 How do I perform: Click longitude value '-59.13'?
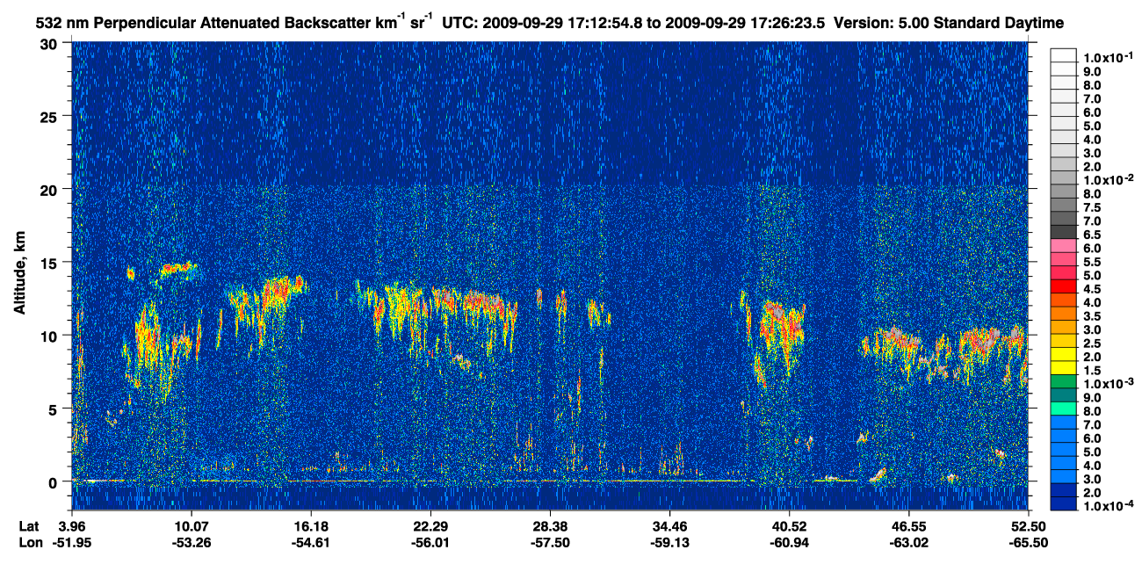tap(669, 542)
